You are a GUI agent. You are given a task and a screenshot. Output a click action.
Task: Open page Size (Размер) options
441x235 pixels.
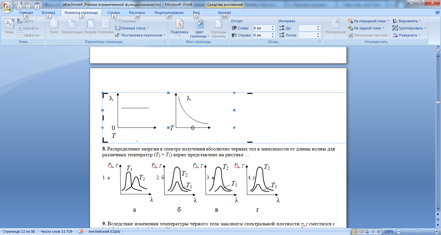[91, 28]
